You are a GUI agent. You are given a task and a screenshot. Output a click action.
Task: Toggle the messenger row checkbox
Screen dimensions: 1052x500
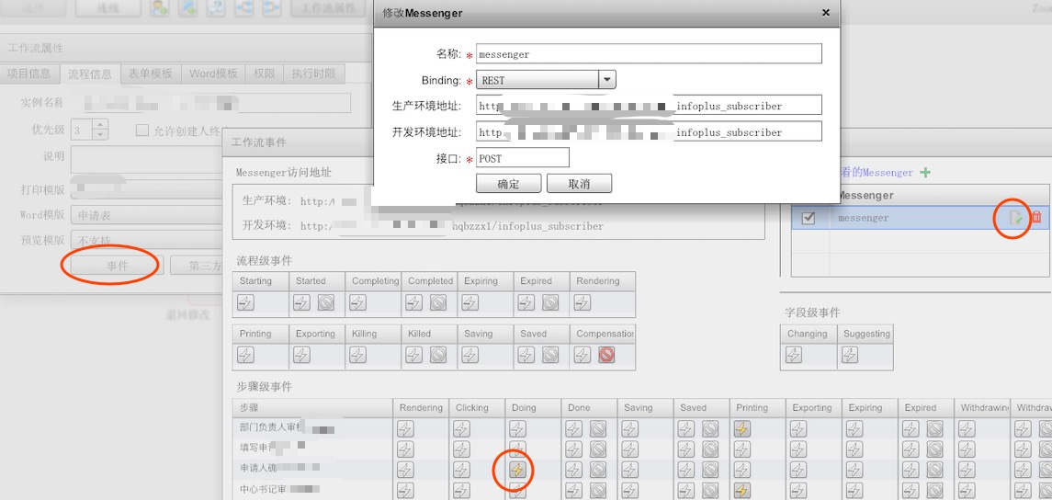click(809, 218)
